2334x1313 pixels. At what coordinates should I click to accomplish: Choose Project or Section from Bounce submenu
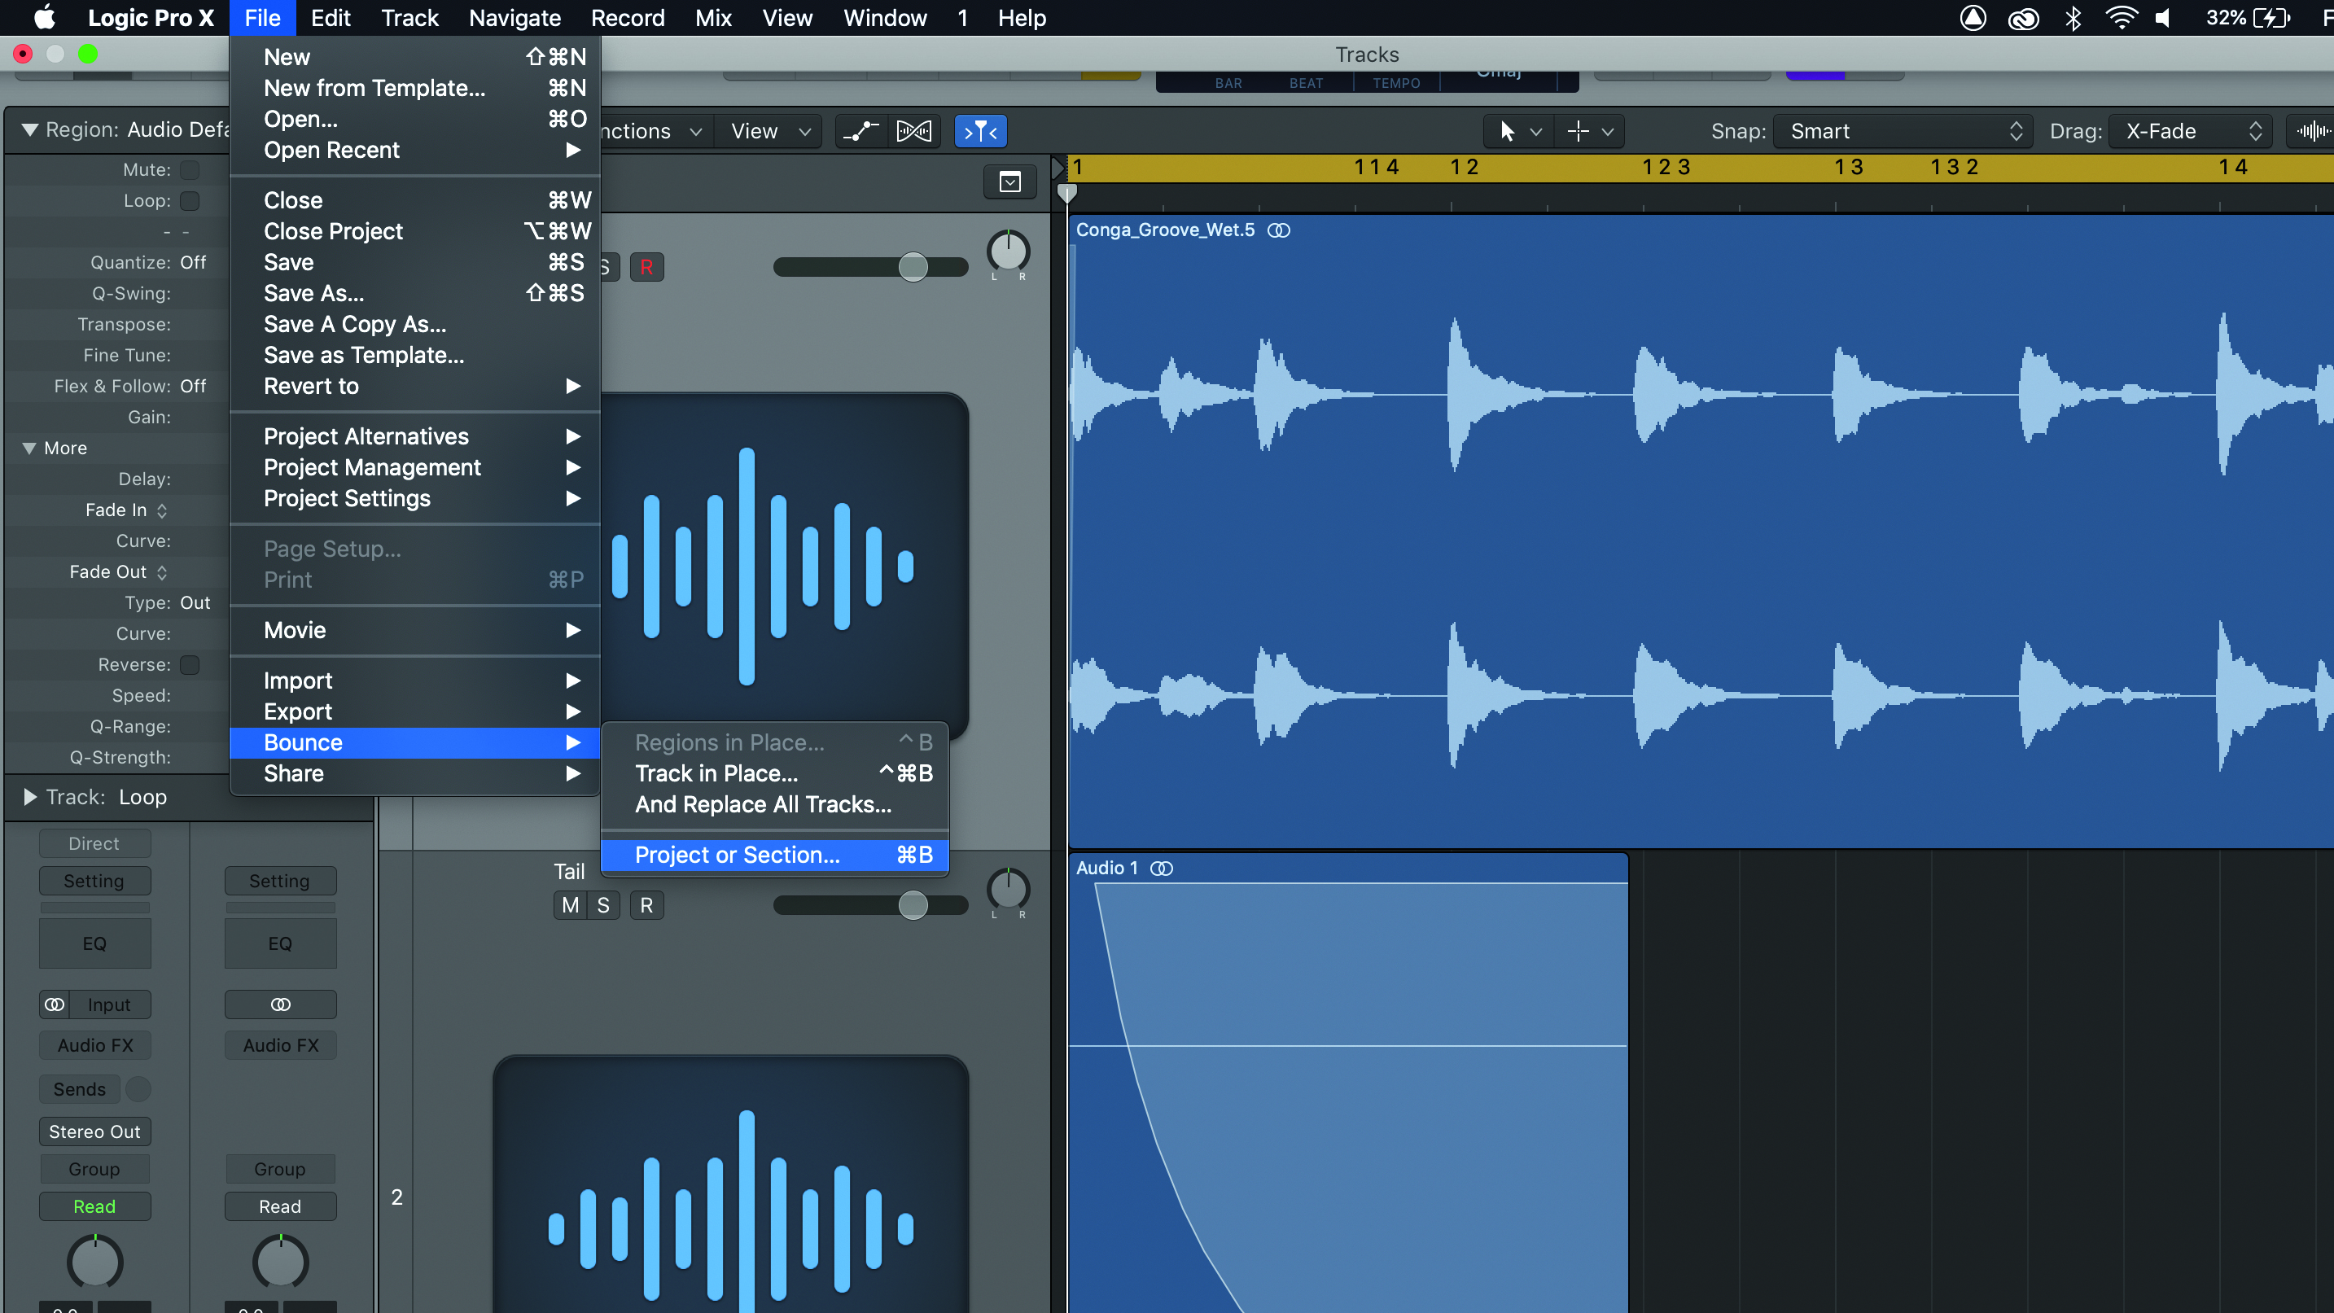click(776, 855)
